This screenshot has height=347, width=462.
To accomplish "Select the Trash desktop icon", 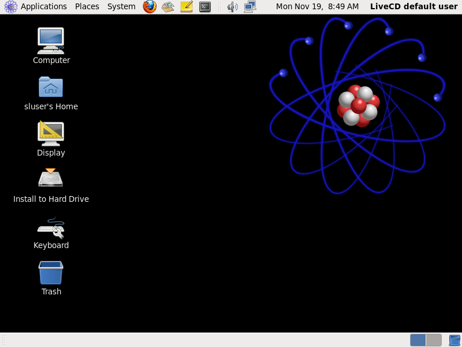I will (x=51, y=273).
